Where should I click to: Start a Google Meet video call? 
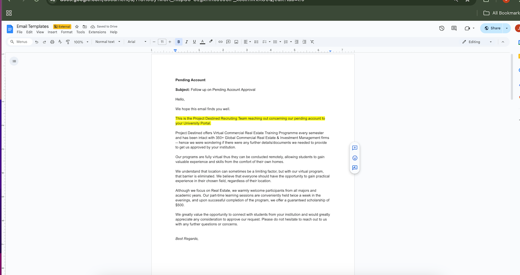tap(469, 28)
